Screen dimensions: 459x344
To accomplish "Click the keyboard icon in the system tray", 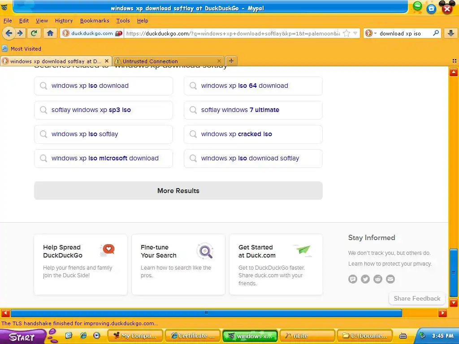I will pyautogui.click(x=403, y=336).
